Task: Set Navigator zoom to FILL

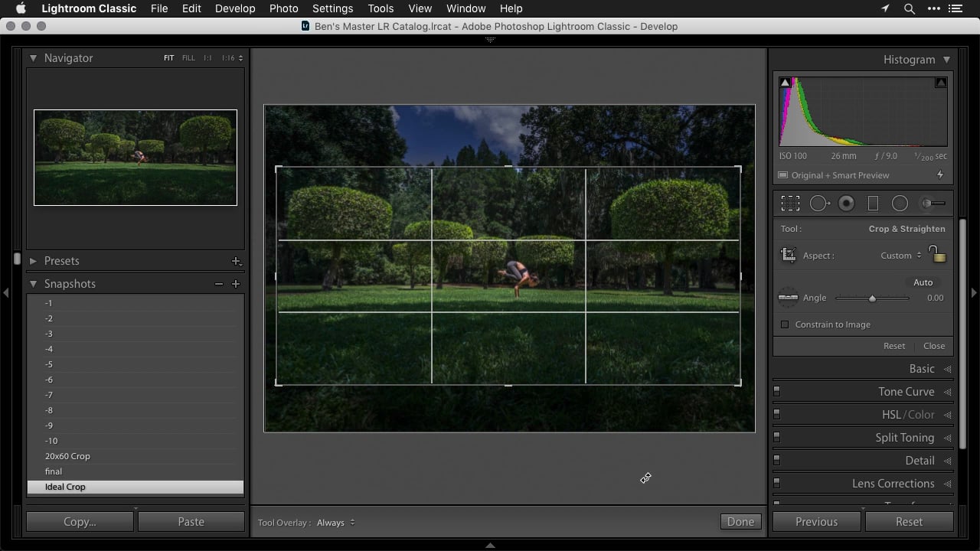Action: point(188,58)
